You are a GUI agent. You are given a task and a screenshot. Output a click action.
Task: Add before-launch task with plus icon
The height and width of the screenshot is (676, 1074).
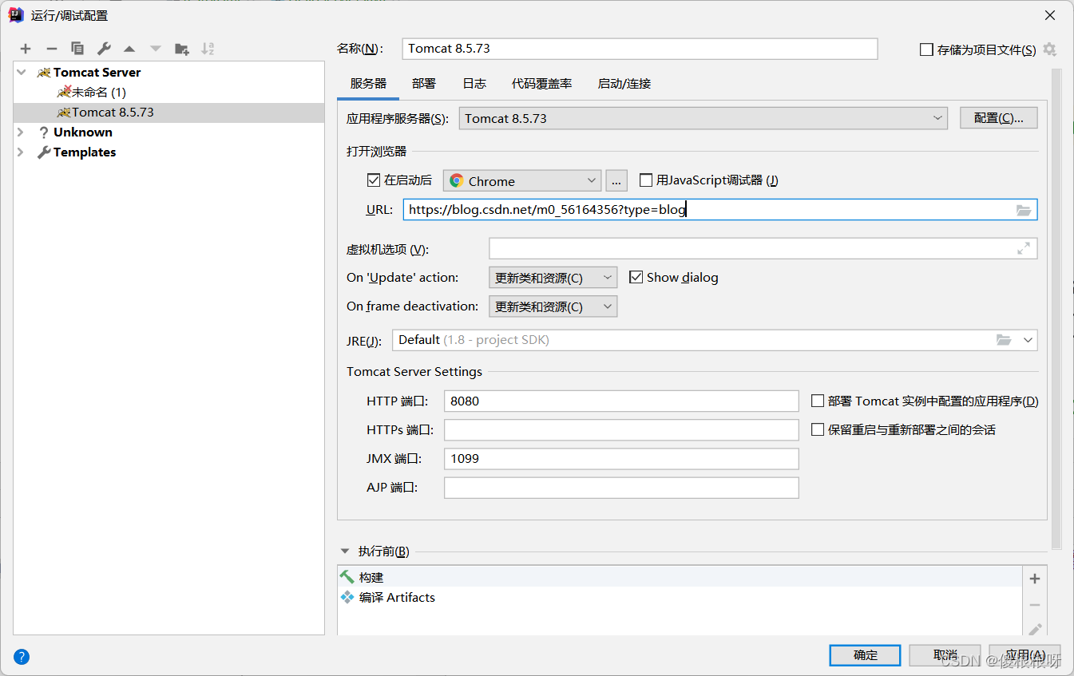tap(1035, 579)
